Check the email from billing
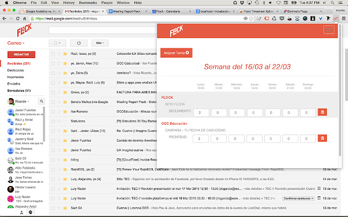348x217 pixels. tap(53, 160)
